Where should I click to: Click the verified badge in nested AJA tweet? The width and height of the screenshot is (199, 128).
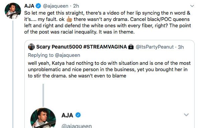click(78, 115)
